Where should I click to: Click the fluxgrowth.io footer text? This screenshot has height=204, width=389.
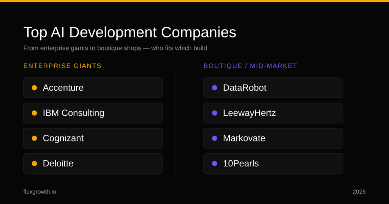[x=40, y=191]
